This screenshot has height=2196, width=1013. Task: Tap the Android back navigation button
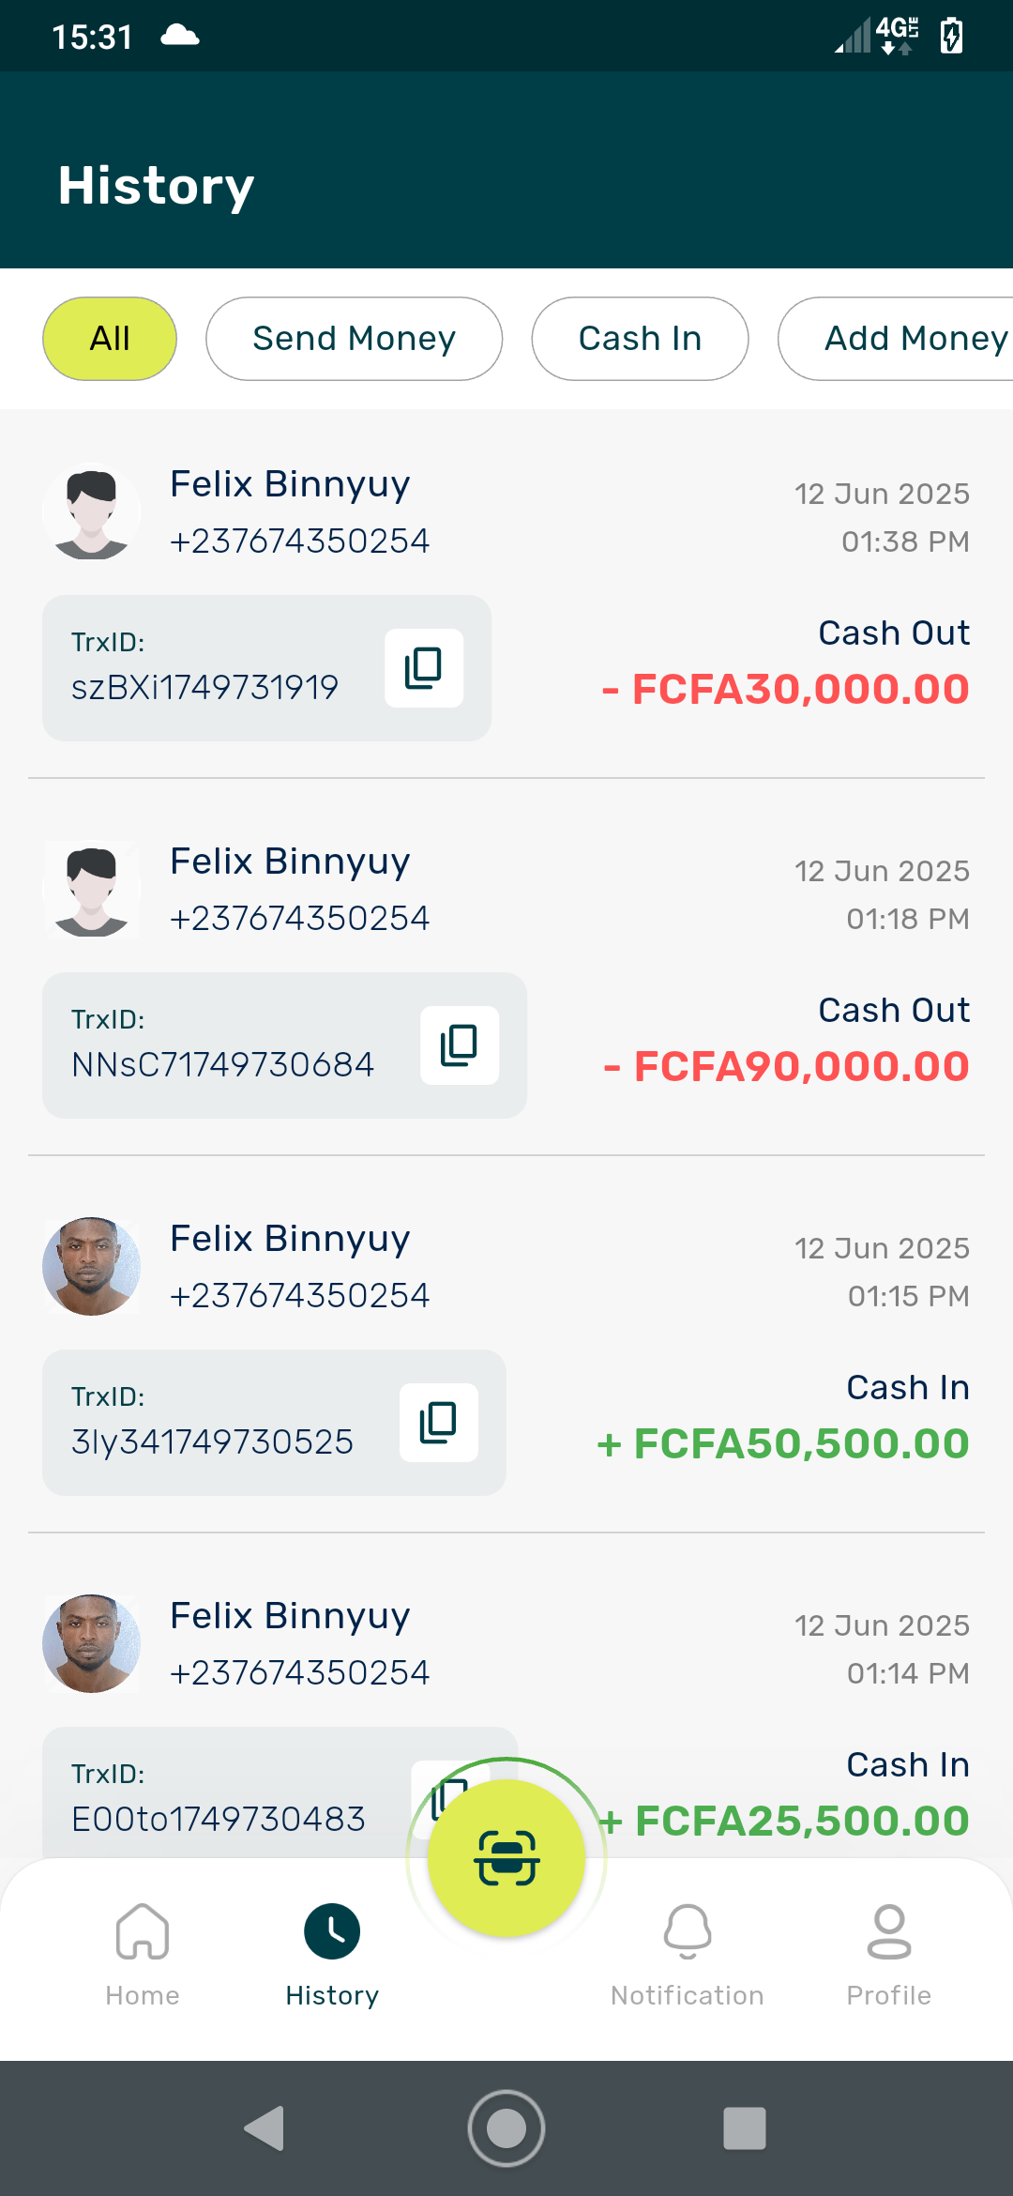(265, 2128)
